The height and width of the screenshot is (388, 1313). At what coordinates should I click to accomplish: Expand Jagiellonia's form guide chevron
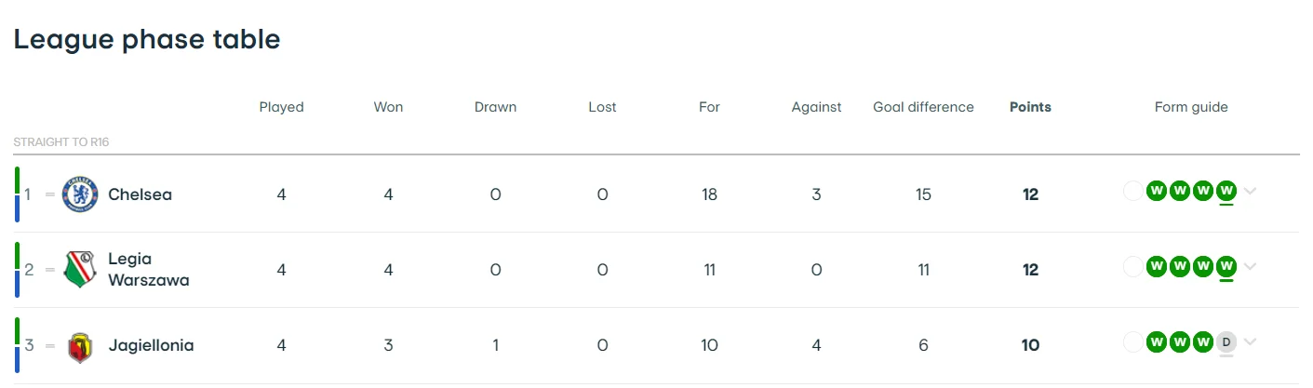click(1250, 341)
